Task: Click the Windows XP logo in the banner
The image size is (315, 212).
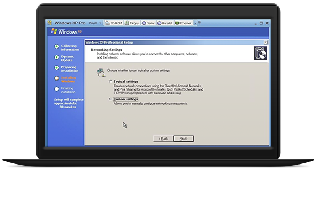Action: pos(66,31)
